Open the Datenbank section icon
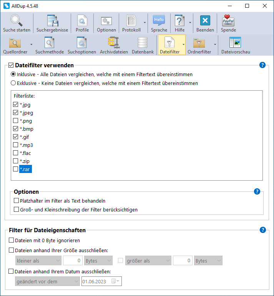Viewport: 274px width, 296px height. tap(143, 43)
